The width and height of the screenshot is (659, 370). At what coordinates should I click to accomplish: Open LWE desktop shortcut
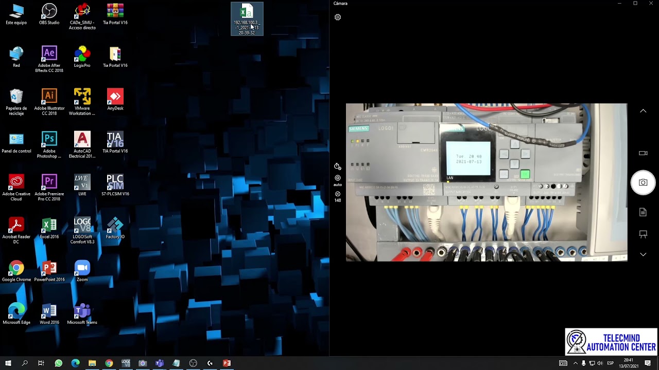pos(82,186)
